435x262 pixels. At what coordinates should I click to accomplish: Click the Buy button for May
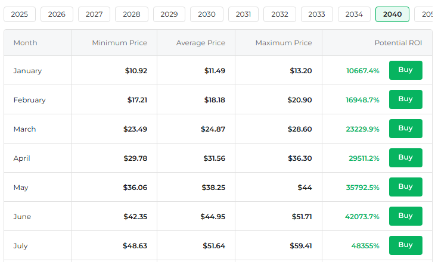(405, 187)
